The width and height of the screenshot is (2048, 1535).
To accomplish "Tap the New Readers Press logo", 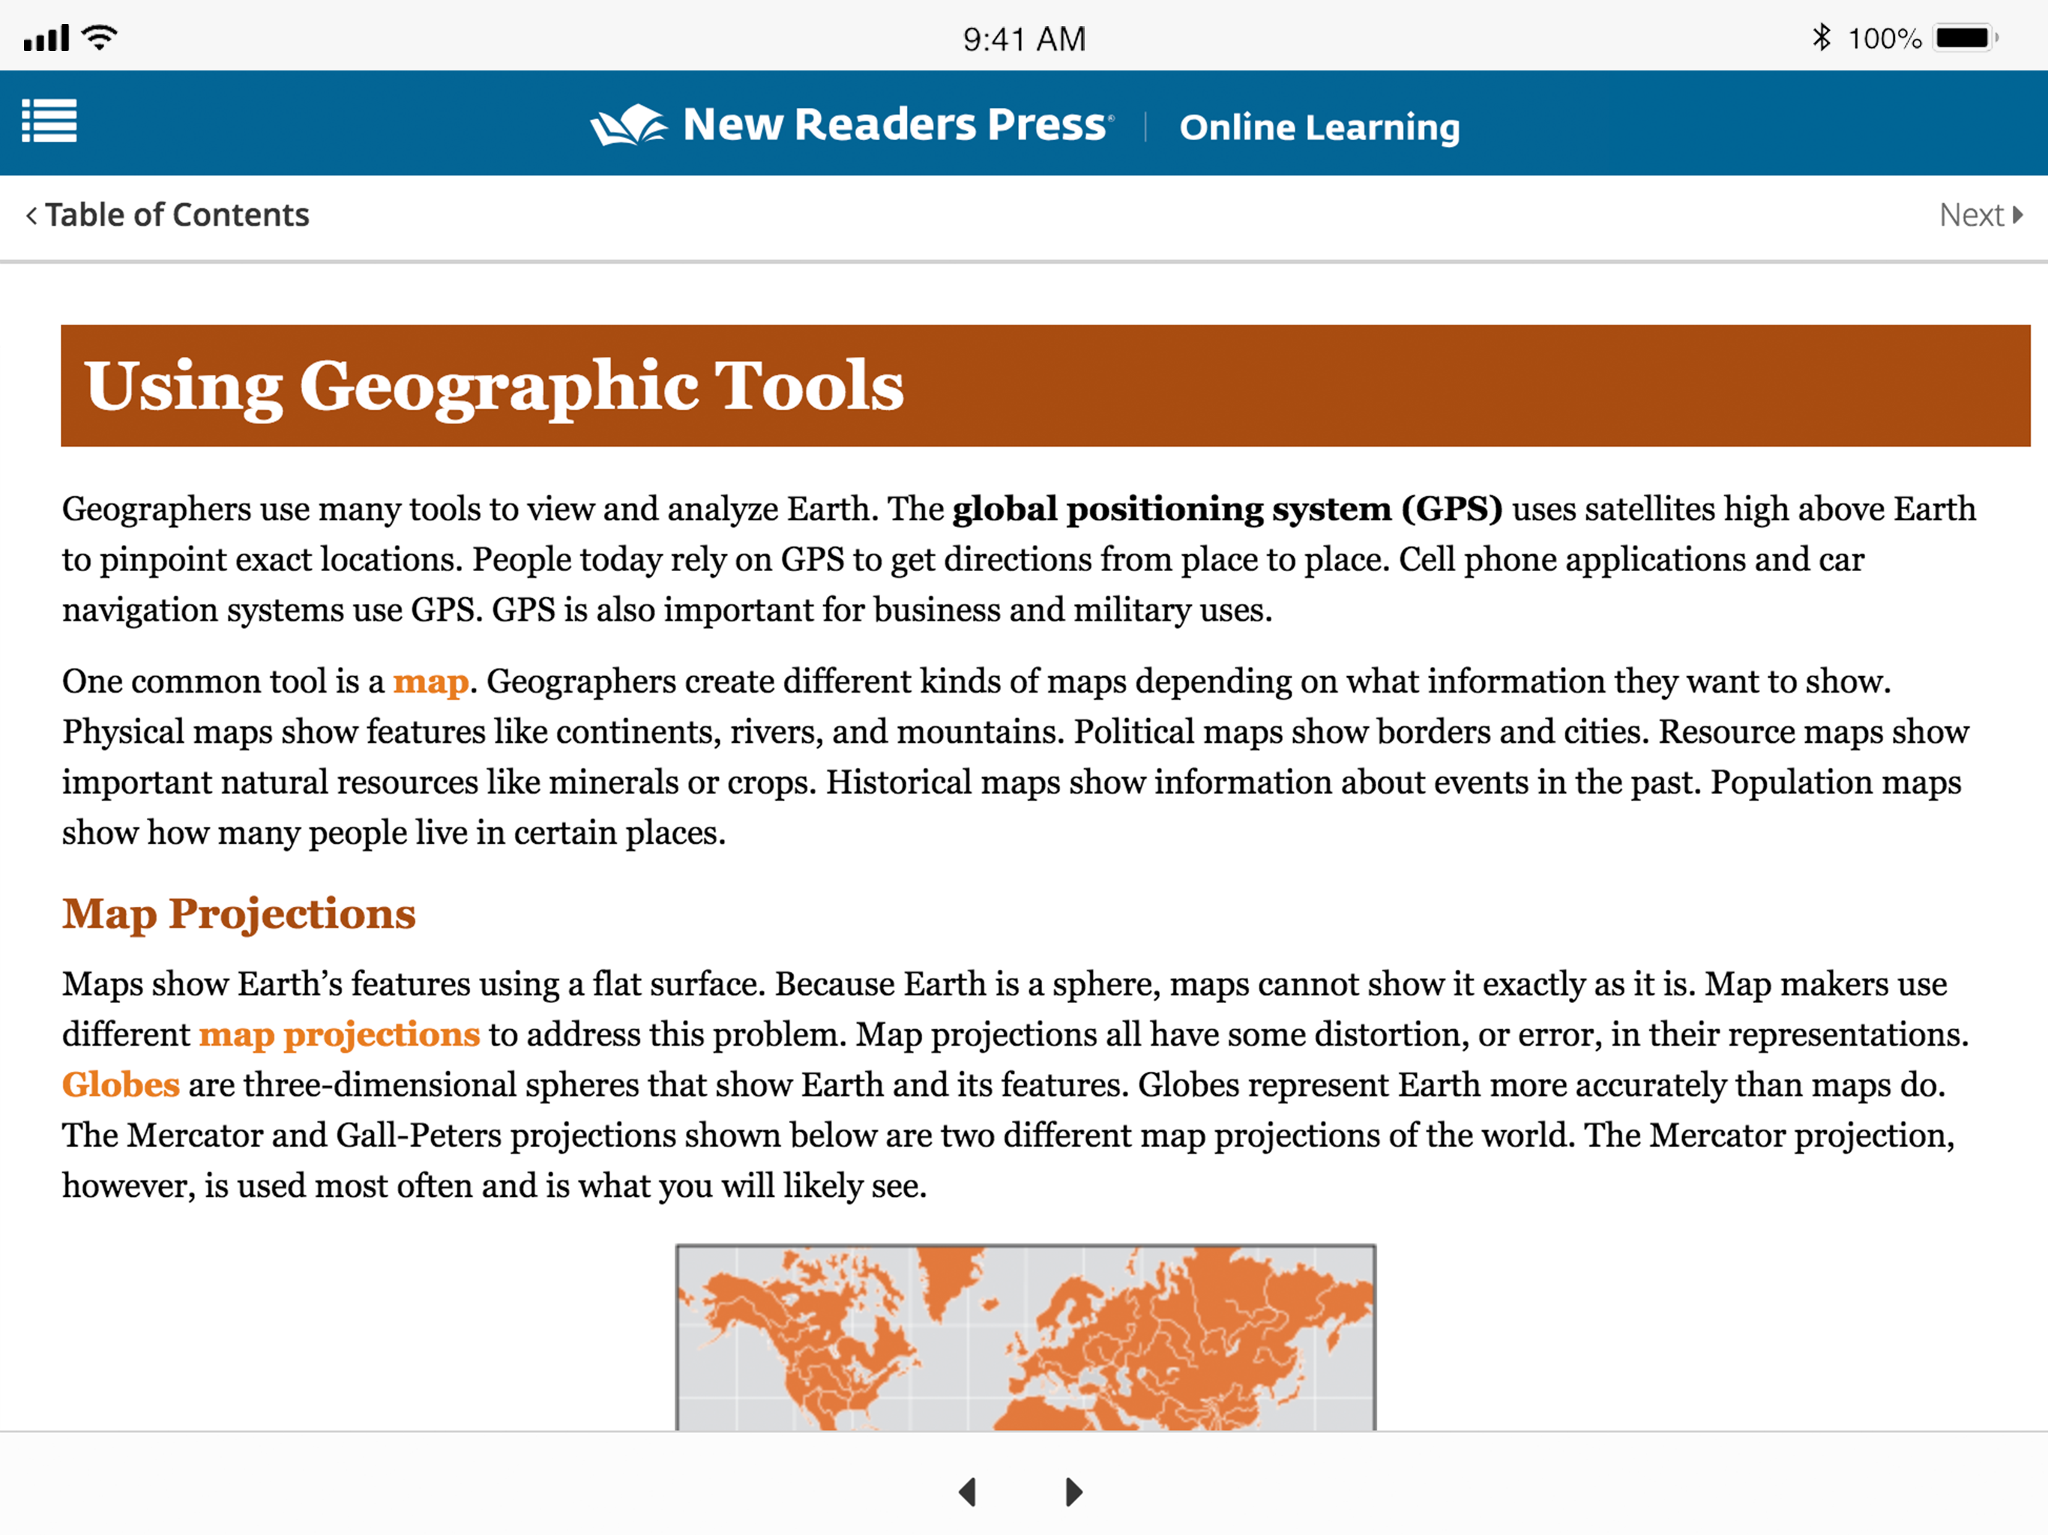I will coord(852,124).
